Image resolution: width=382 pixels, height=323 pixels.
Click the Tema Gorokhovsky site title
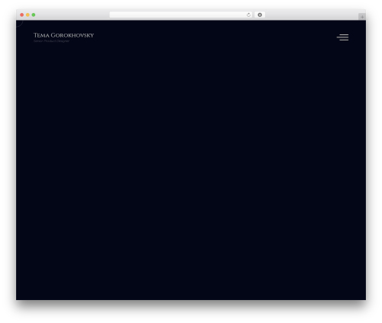[63, 35]
